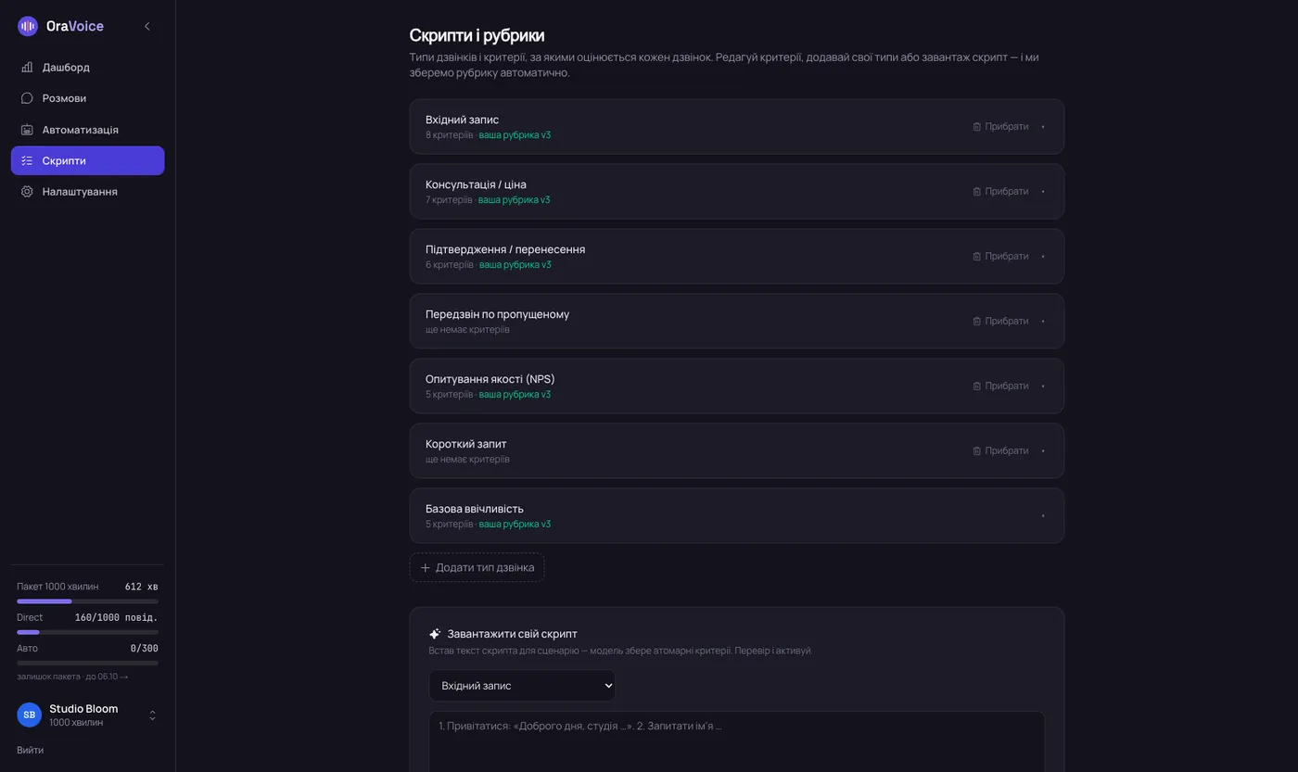Click the OraVoice logo icon
Image resolution: width=1298 pixels, height=772 pixels.
(28, 26)
